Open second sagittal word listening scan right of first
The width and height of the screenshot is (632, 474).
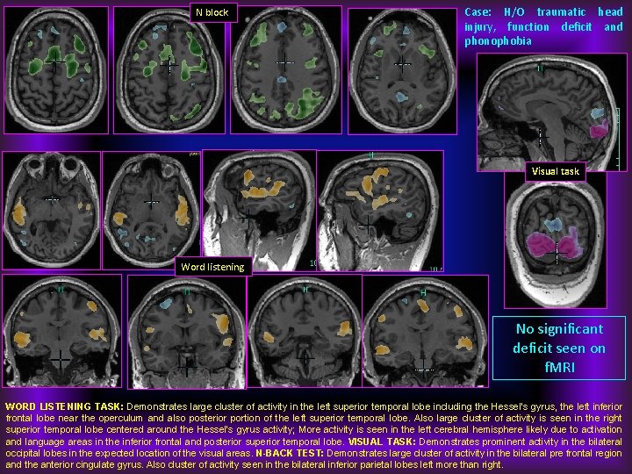(380, 211)
